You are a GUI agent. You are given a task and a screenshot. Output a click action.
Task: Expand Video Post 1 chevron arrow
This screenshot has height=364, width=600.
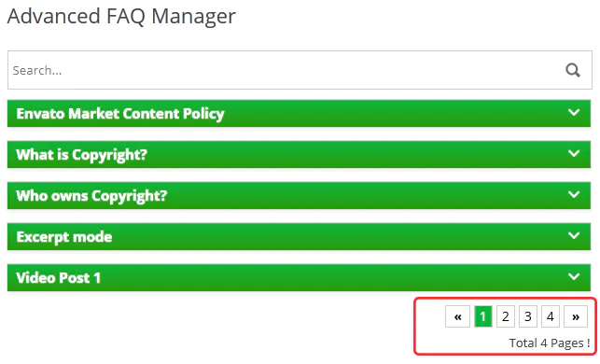pyautogui.click(x=574, y=276)
